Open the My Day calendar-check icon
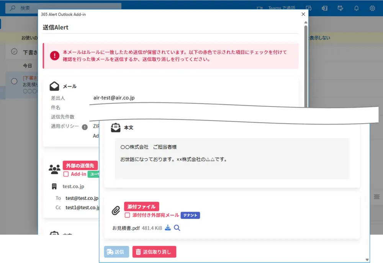The width and height of the screenshot is (383, 263). click(340, 8)
